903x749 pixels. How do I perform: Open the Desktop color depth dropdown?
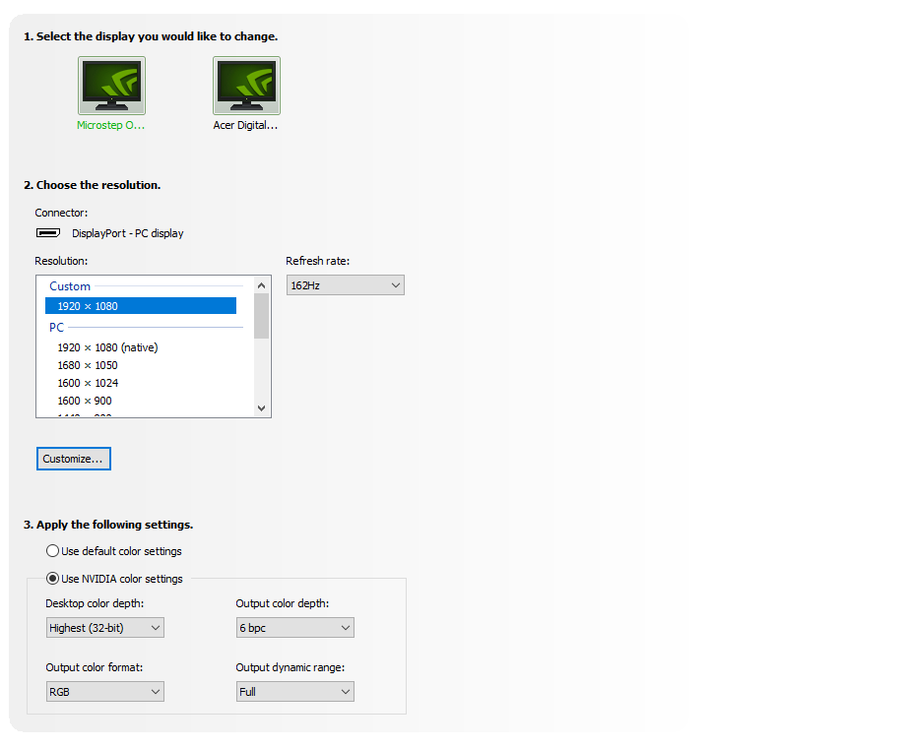click(104, 628)
